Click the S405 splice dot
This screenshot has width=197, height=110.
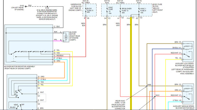pos(147,86)
